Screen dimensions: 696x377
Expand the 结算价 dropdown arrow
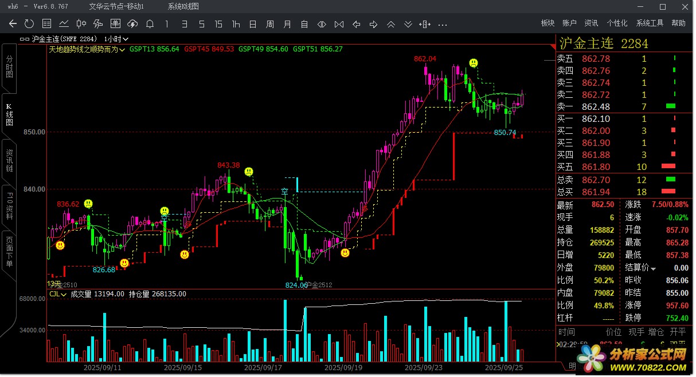click(653, 269)
